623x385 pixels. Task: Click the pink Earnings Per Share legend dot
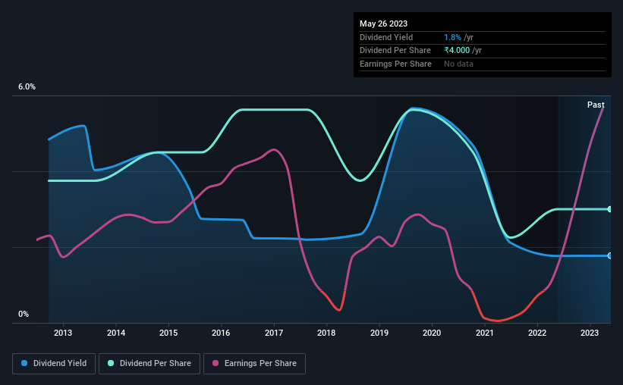tap(216, 363)
